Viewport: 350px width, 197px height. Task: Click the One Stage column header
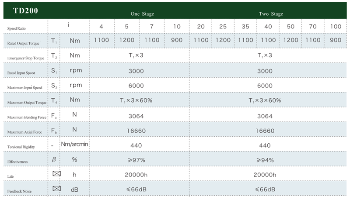pyautogui.click(x=142, y=14)
